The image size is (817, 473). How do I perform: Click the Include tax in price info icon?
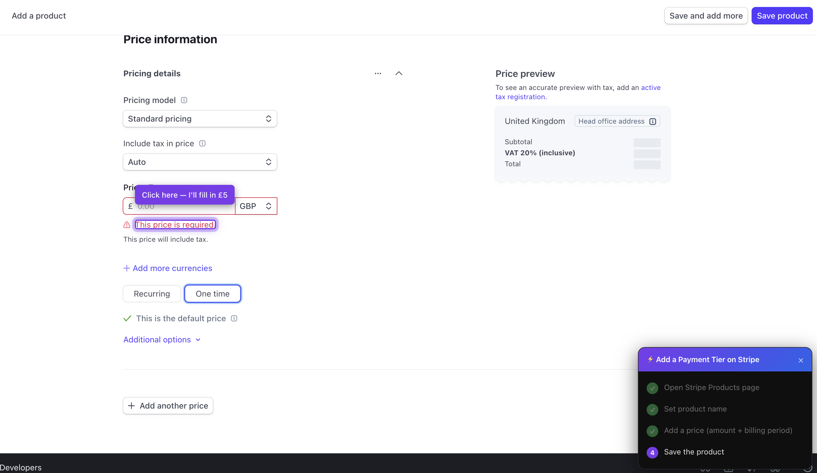[x=202, y=143]
